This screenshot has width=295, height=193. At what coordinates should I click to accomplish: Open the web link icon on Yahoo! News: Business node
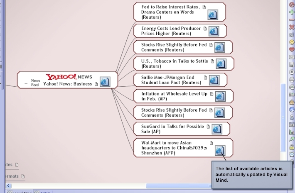(105, 82)
